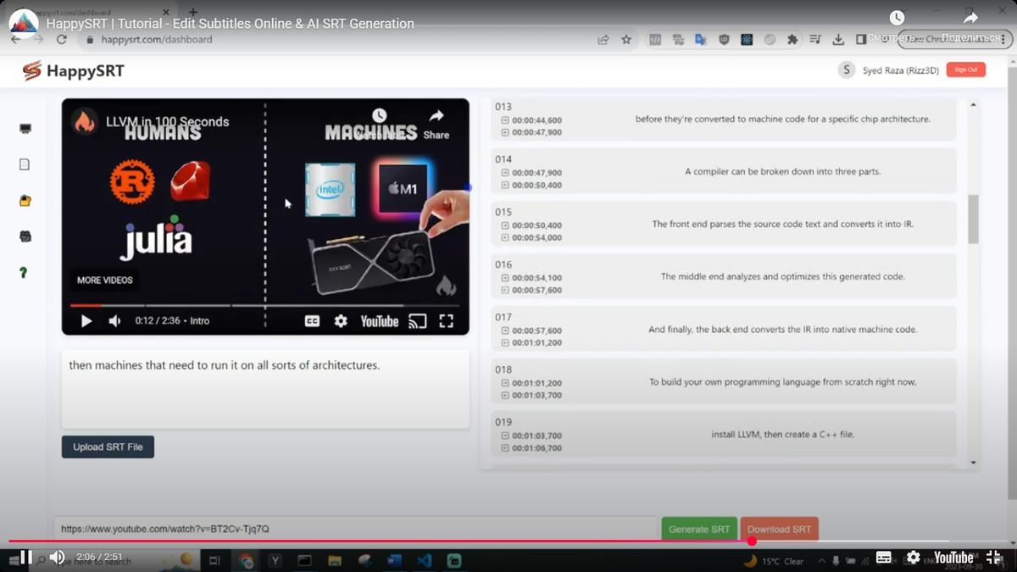Make the embedded video fullscreen
The image size is (1017, 572).
tap(446, 321)
